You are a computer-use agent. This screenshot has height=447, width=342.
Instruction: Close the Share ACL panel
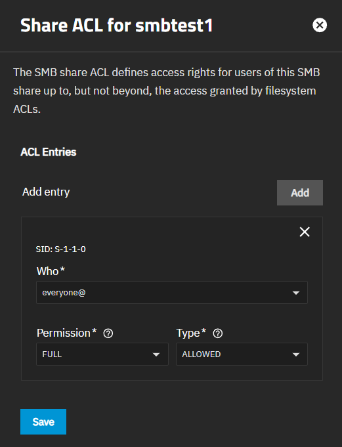point(320,25)
